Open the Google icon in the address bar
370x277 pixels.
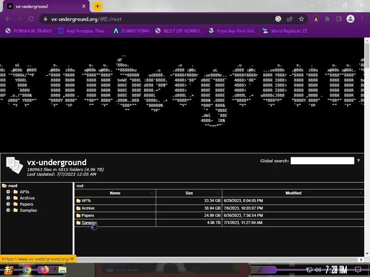click(278, 19)
